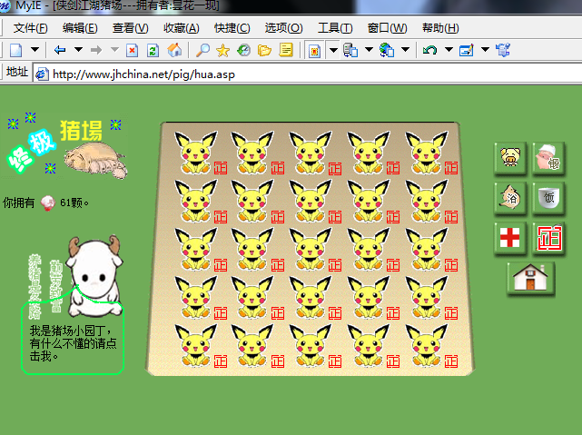This screenshot has height=435, width=582.
Task: Expand the Back button history dropdown
Action: click(x=78, y=49)
